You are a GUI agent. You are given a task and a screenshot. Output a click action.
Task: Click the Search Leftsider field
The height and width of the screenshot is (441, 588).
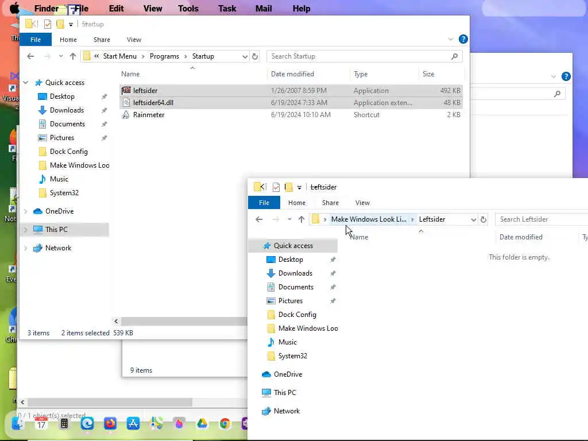(541, 219)
